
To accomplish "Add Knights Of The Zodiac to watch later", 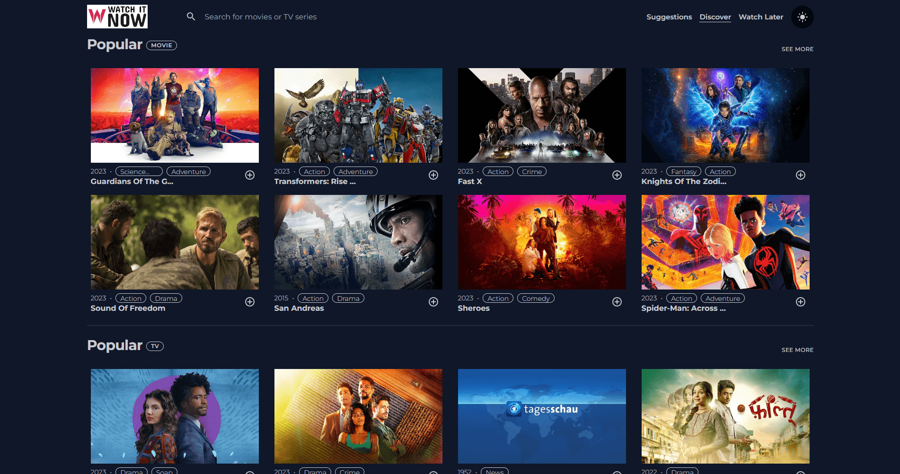I will pyautogui.click(x=801, y=175).
